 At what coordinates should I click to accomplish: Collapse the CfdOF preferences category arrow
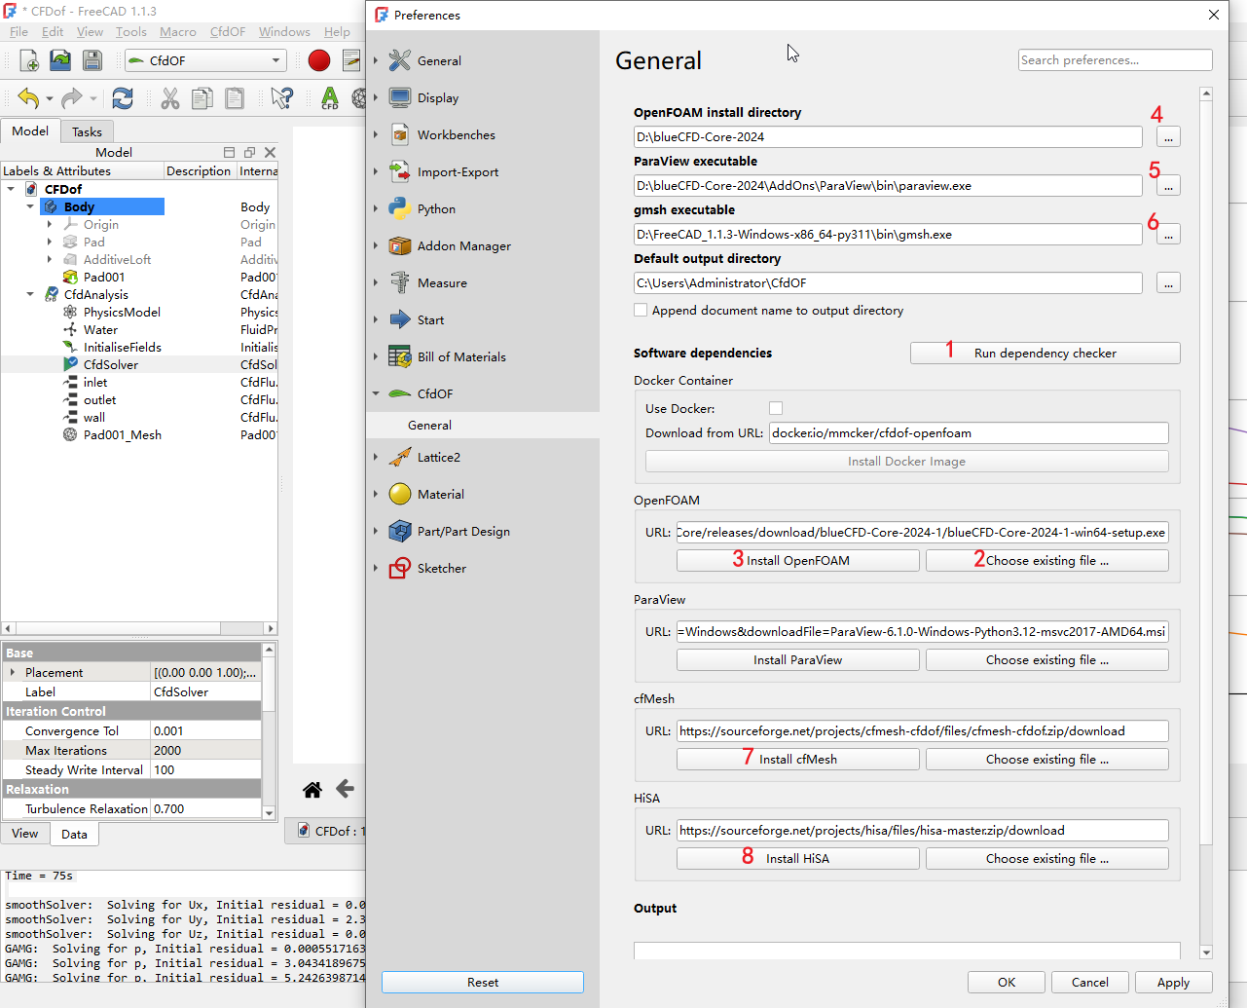click(x=376, y=393)
